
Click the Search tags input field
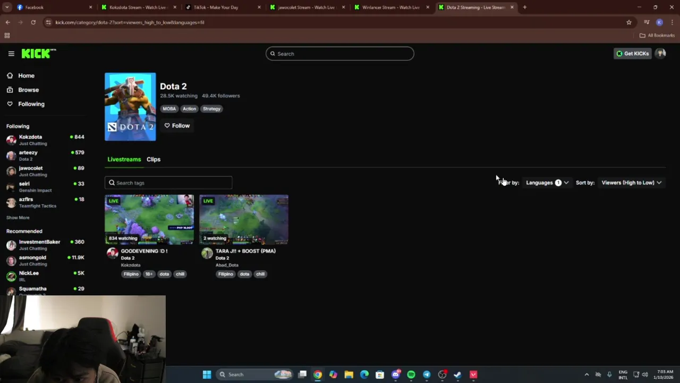(168, 182)
